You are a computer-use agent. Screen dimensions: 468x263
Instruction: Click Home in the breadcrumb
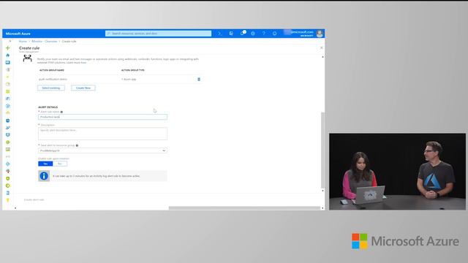(23, 41)
